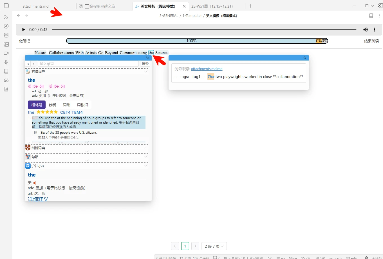Screen dimensions: 383x259
Task: Collapse the 句酷 dictionary section
Action: coord(146,157)
